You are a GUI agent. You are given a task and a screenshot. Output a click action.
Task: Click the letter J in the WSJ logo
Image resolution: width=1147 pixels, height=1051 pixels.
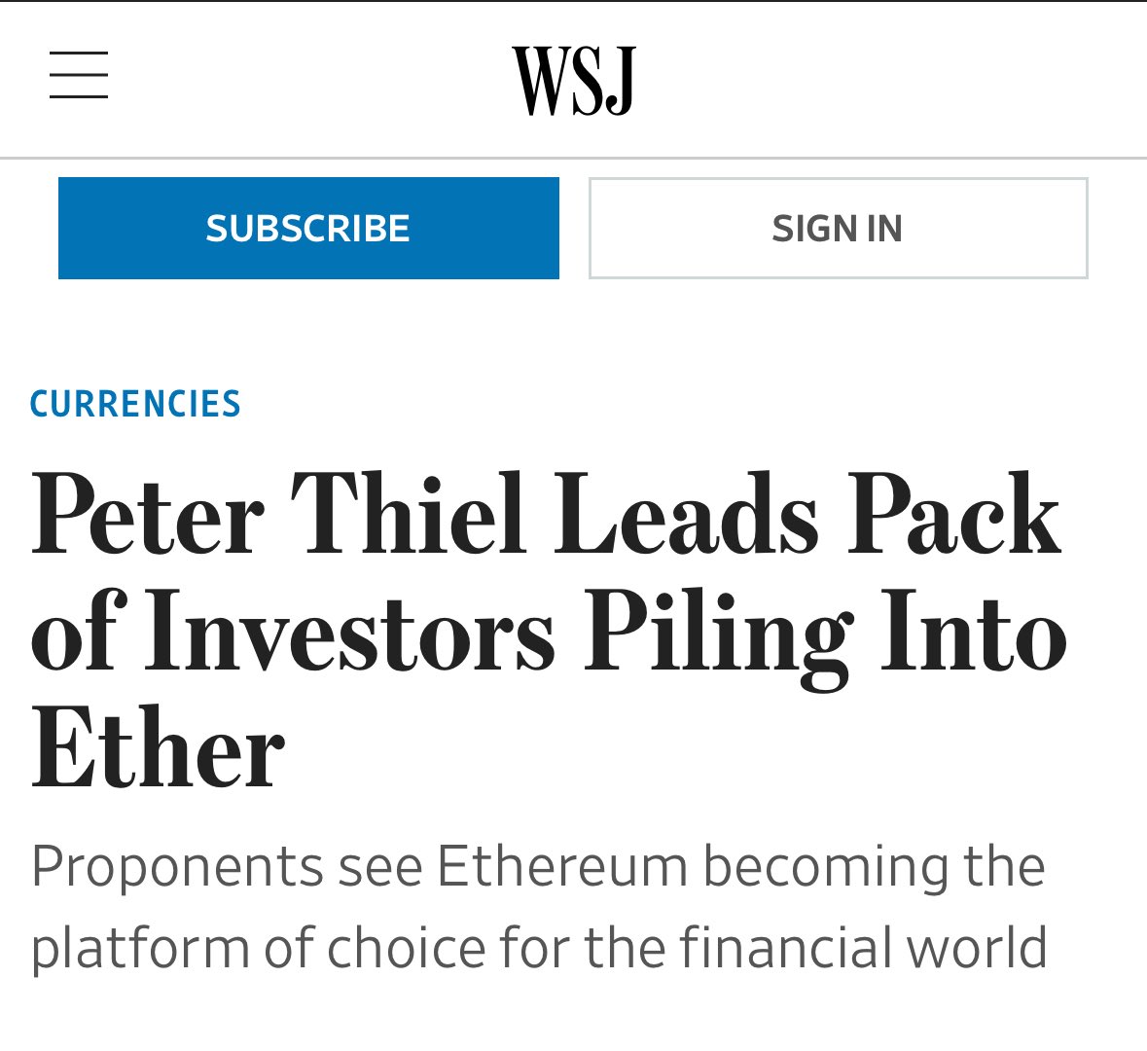[x=621, y=81]
